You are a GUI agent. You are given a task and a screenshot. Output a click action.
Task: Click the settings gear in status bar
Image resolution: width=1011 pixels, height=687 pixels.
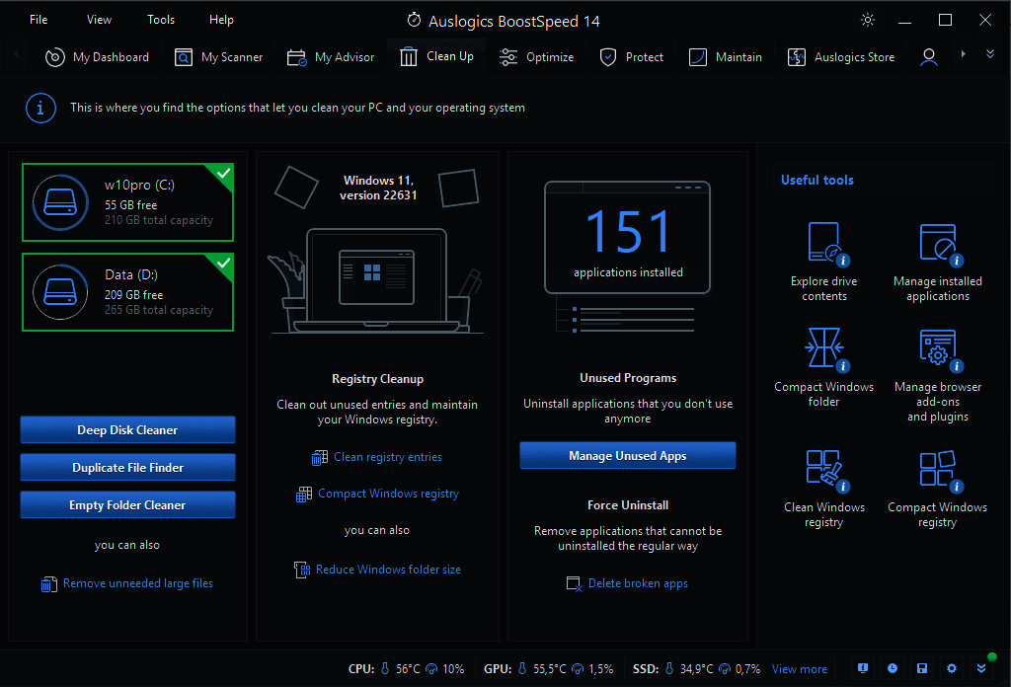pyautogui.click(x=952, y=668)
